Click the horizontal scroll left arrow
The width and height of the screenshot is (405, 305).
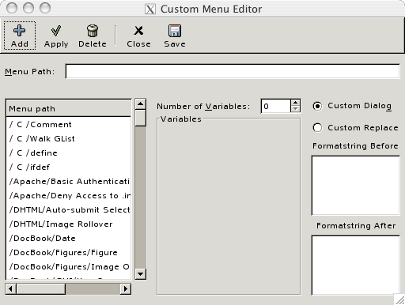coord(10,288)
